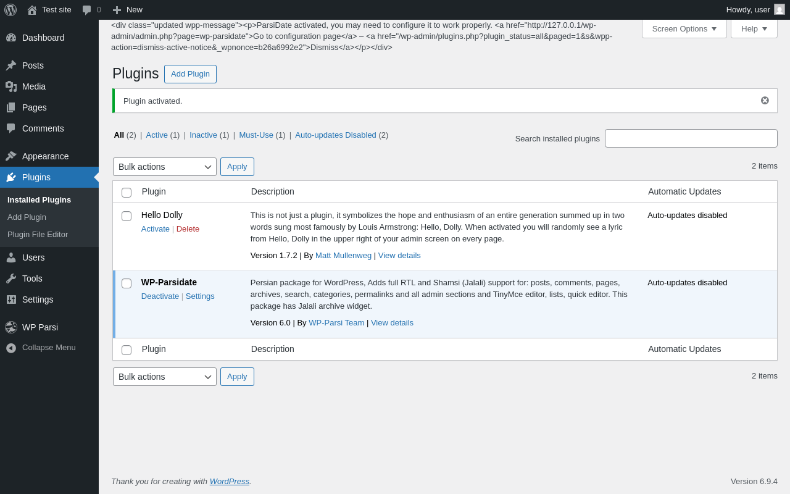The height and width of the screenshot is (494, 790).
Task: Filter plugins by Active
Action: pyautogui.click(x=157, y=135)
